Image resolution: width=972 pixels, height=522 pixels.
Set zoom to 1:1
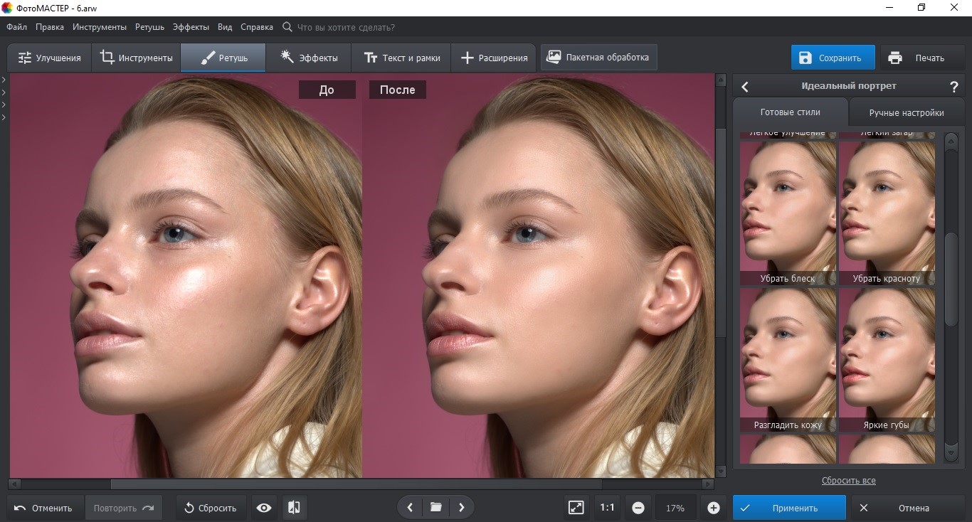coord(607,508)
